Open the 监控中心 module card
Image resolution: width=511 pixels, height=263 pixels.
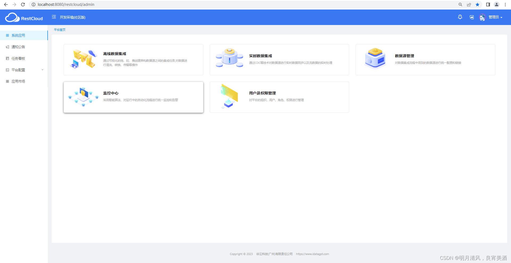point(133,97)
